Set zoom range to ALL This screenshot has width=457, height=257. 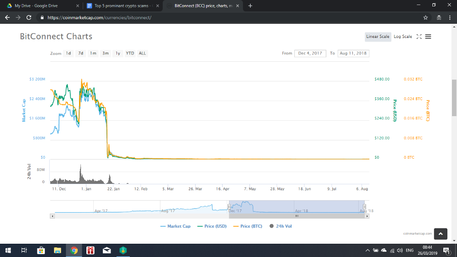pyautogui.click(x=142, y=54)
